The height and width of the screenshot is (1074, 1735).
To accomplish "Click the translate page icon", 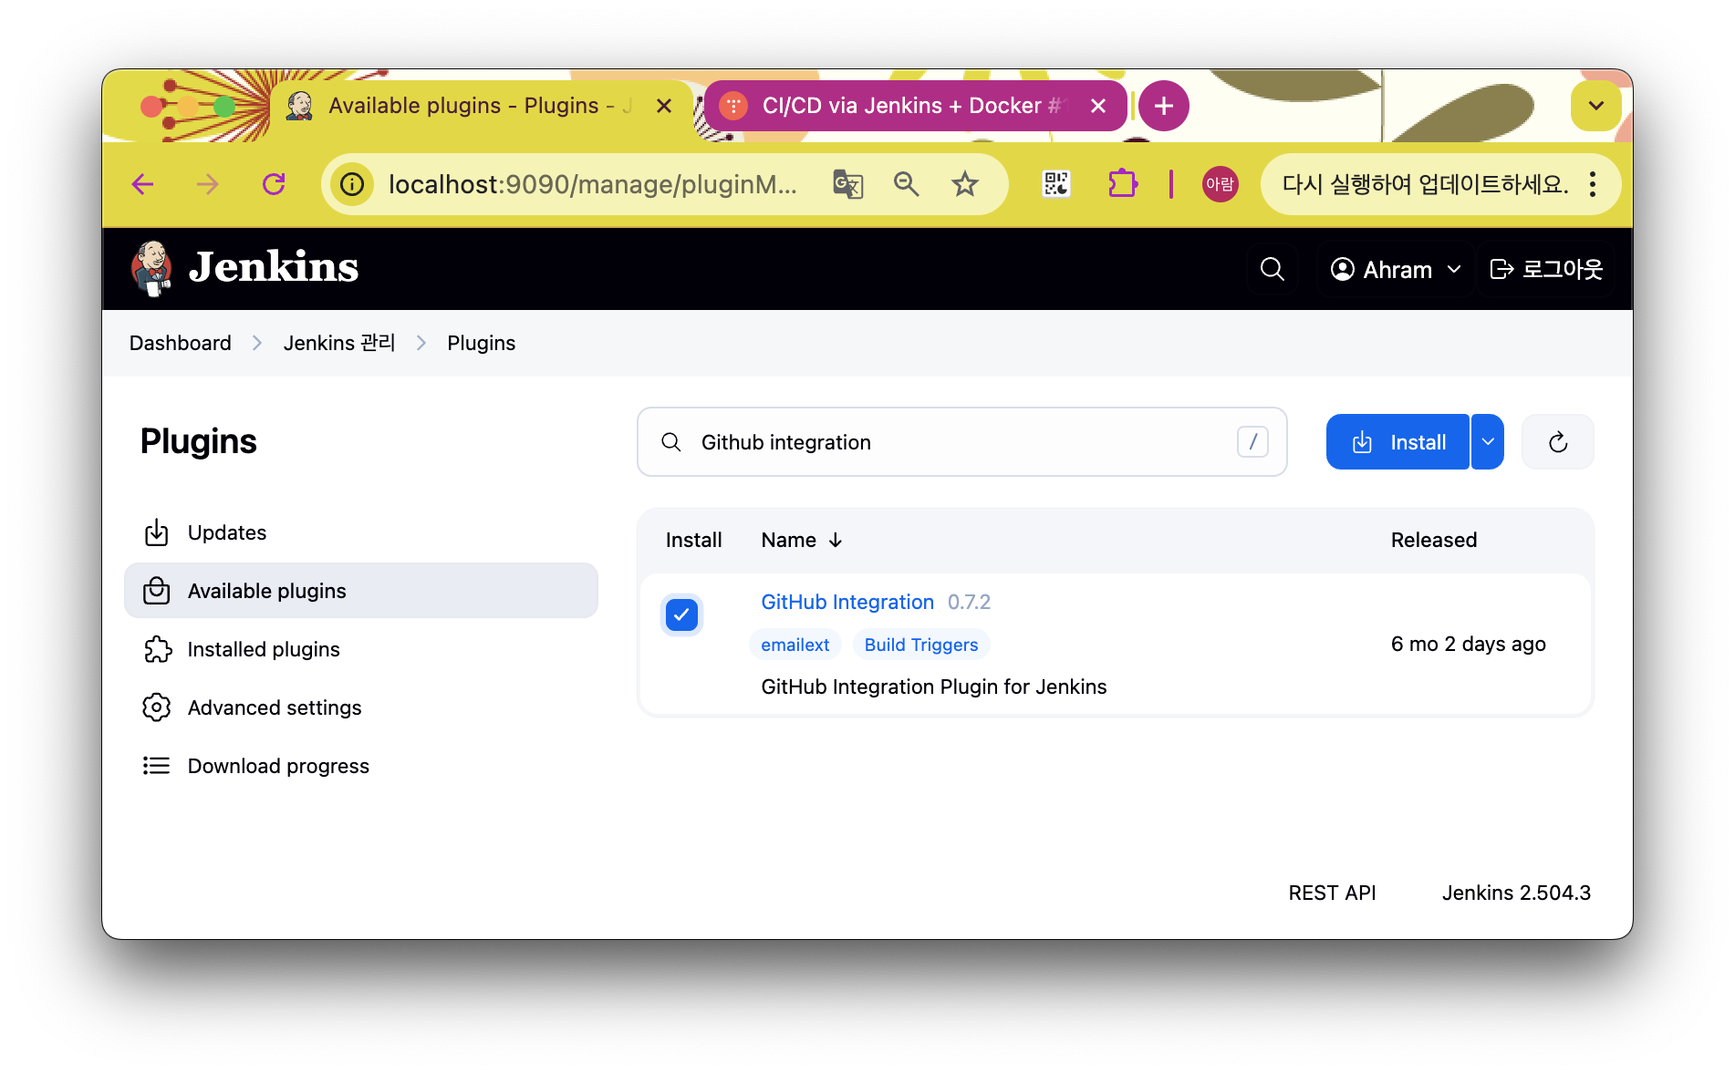I will click(847, 184).
